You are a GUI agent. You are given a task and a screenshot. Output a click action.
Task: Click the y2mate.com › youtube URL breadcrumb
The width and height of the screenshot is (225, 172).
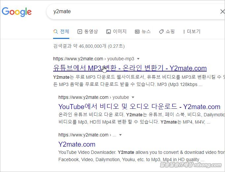click(93, 98)
